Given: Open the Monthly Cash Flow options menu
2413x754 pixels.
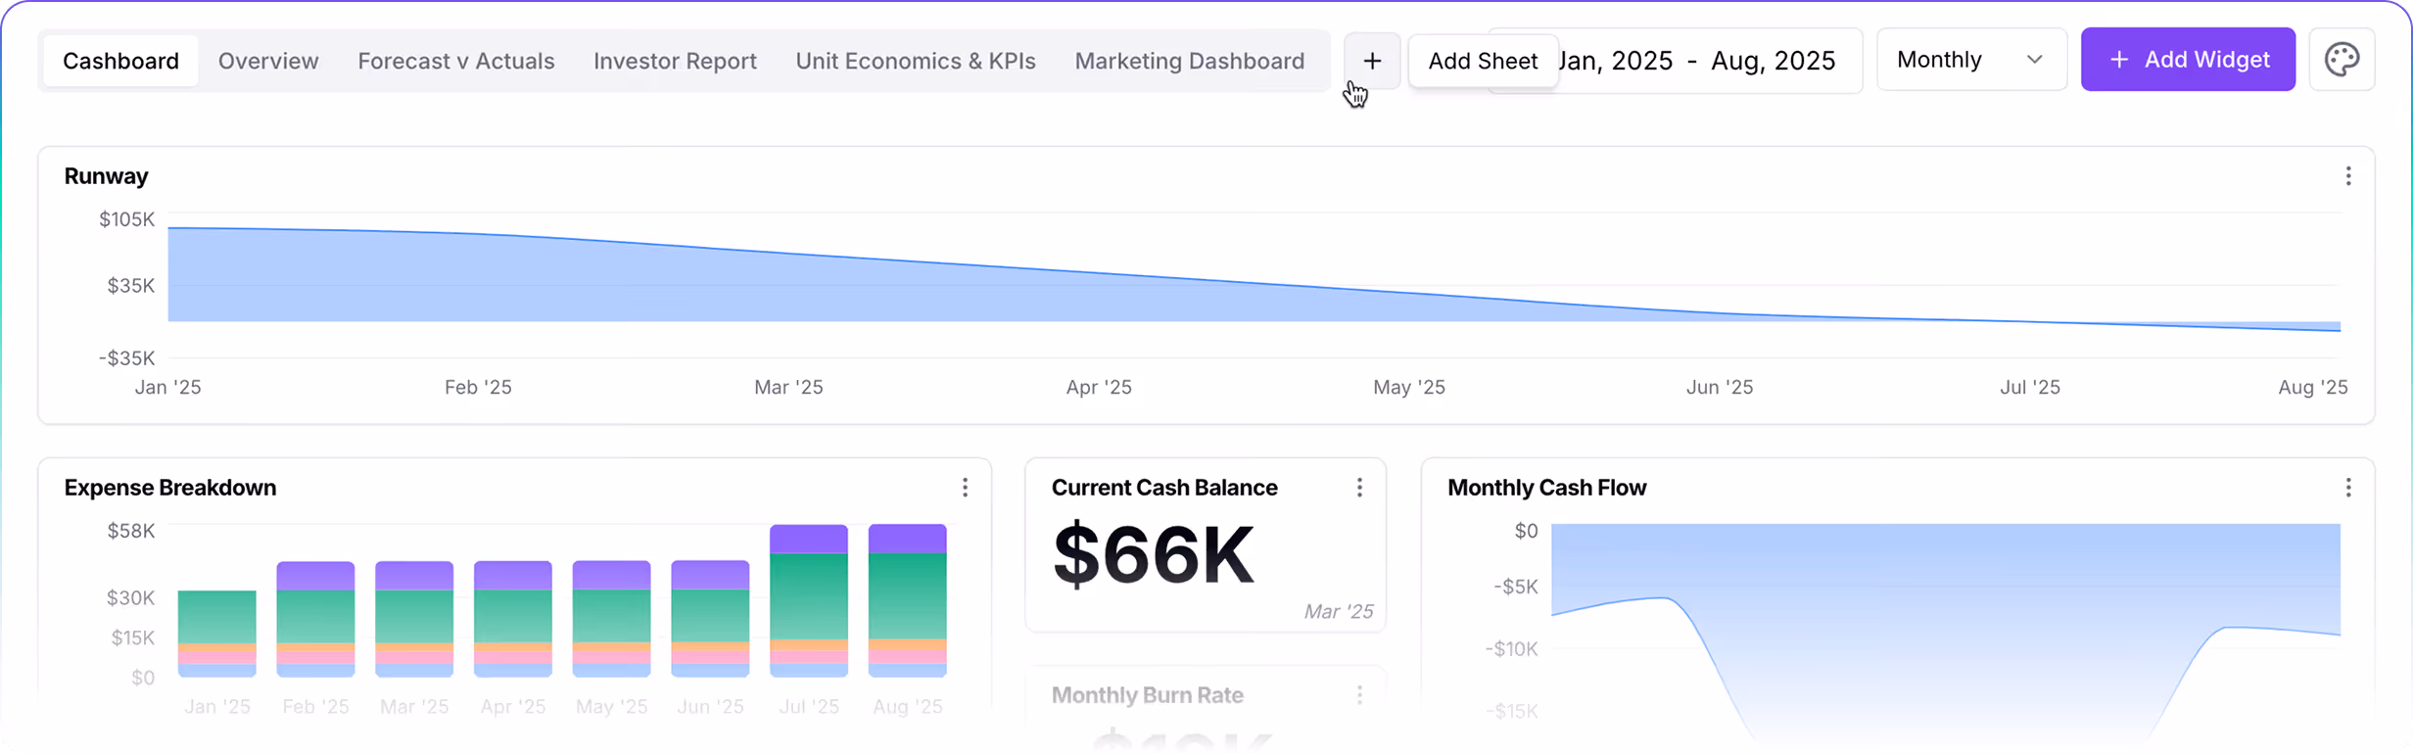Looking at the screenshot, I should point(2347,488).
